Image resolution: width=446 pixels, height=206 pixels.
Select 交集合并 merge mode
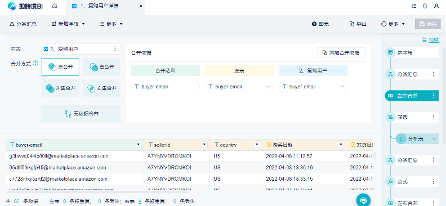[101, 88]
